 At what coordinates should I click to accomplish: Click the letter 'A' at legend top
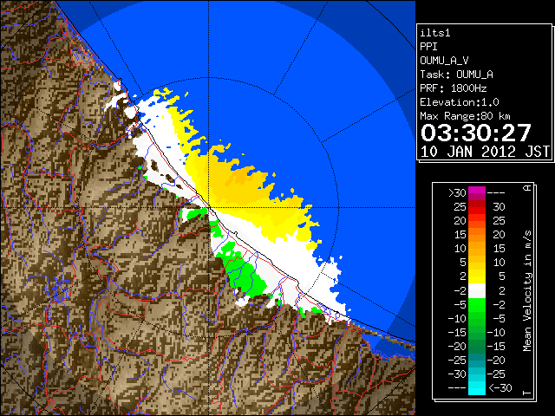(527, 188)
